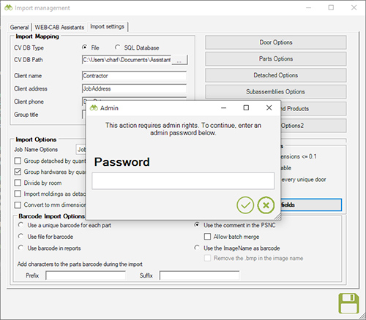Enable Divide by room checkbox
Screen dimensions: 366x320
tap(18, 183)
